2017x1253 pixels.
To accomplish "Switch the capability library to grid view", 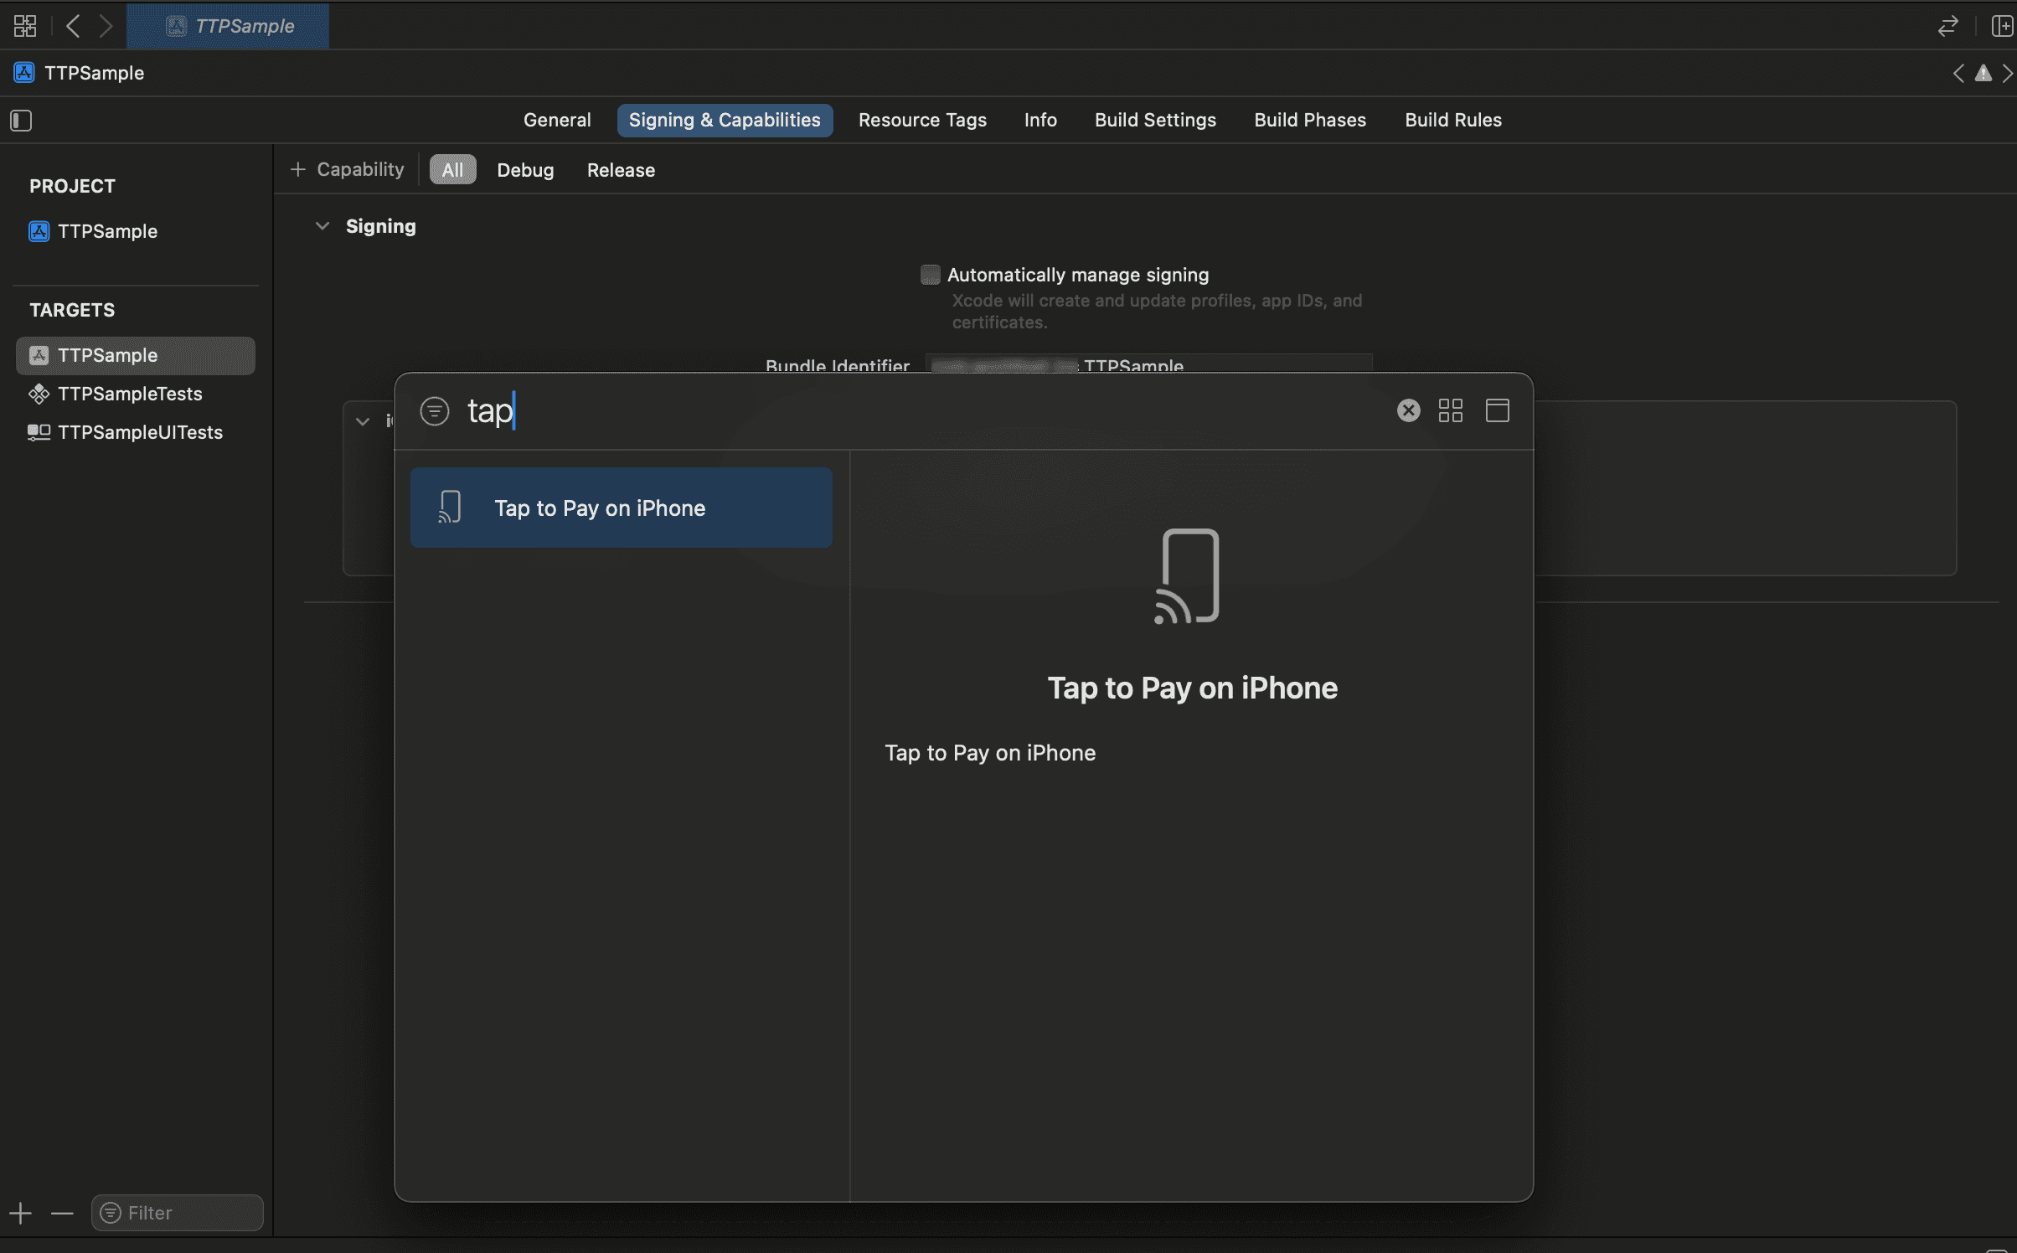I will [1450, 410].
